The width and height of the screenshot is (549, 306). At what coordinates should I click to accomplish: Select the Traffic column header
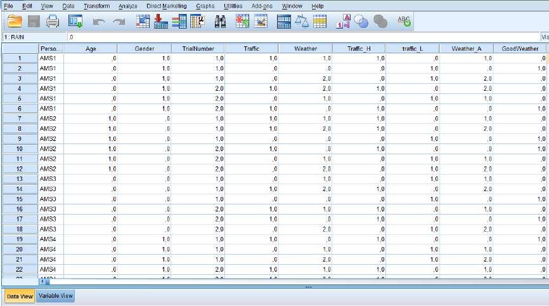click(252, 49)
